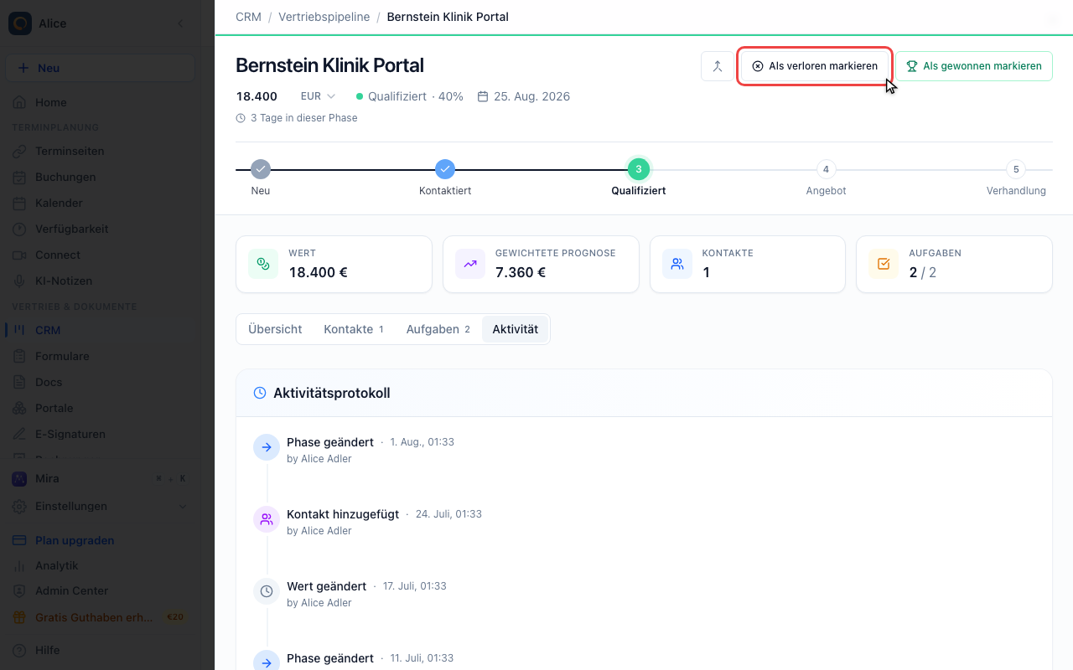Image resolution: width=1073 pixels, height=670 pixels.
Task: Click the Gewichtete Prognose trend icon
Action: [470, 264]
